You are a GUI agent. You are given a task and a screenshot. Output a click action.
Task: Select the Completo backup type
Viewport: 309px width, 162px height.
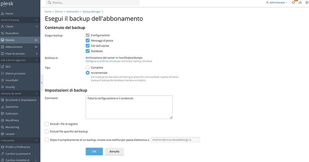point(87,67)
